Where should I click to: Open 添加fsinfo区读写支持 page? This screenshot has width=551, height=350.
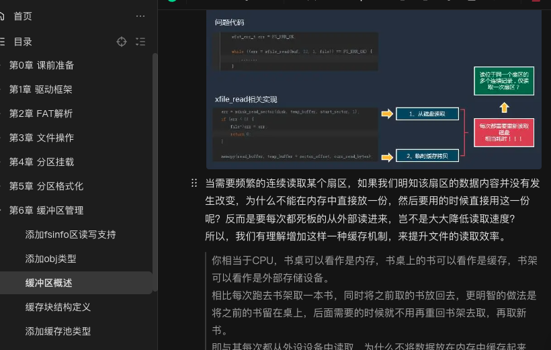point(71,234)
